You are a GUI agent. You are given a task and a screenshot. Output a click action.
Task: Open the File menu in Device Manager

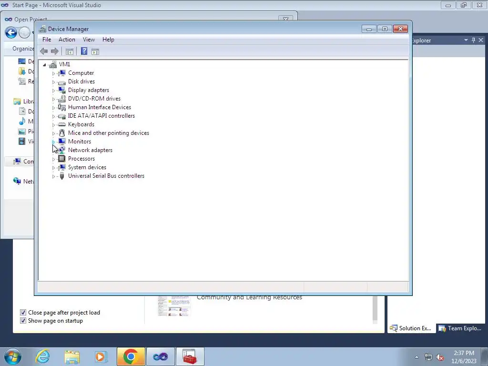point(47,40)
